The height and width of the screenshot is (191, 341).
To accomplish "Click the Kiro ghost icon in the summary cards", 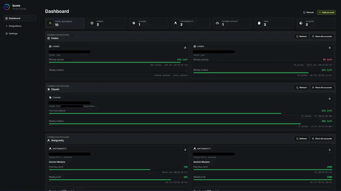I will (x=259, y=23).
